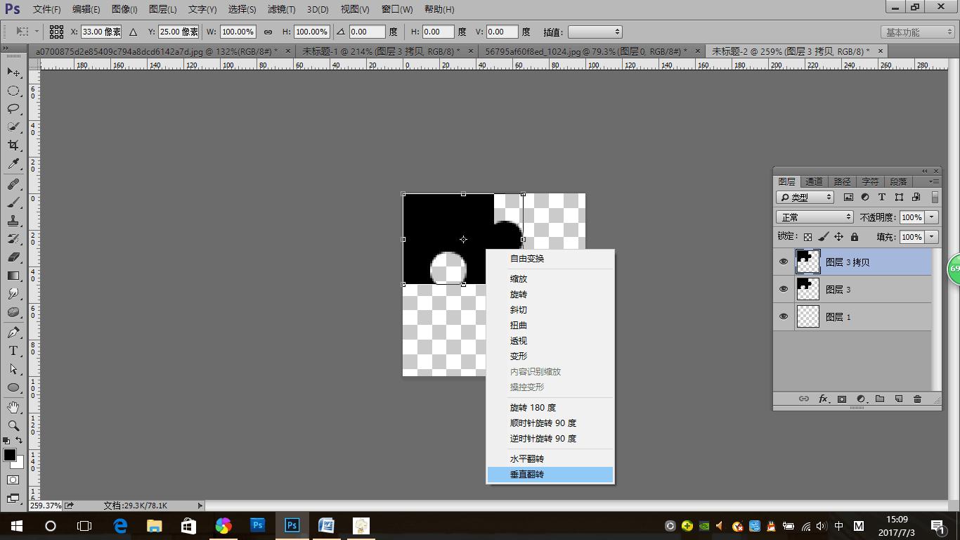Open the 滤镜(T) menu

(x=281, y=9)
